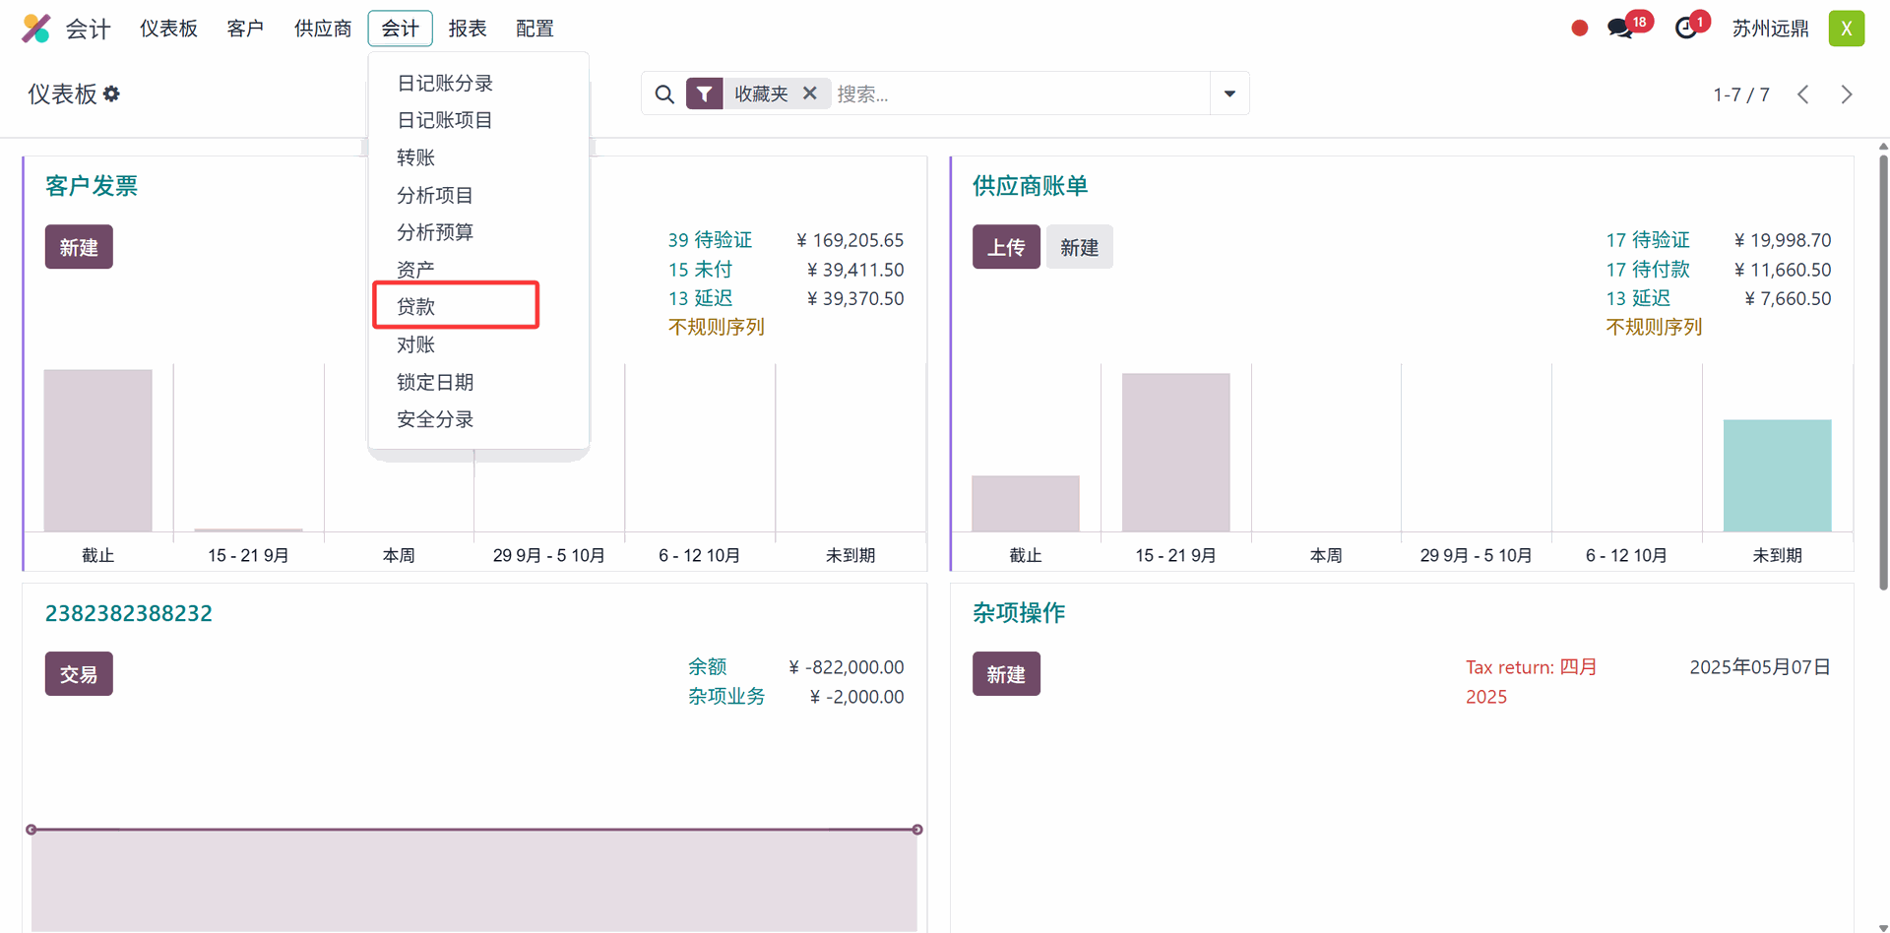Click the 搜索 search input field
Viewport: 1890px width, 933px height.
click(1019, 93)
